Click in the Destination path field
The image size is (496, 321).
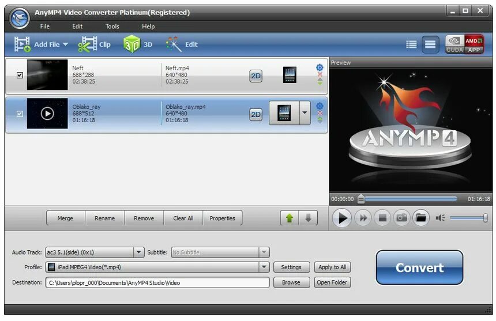pyautogui.click(x=157, y=282)
